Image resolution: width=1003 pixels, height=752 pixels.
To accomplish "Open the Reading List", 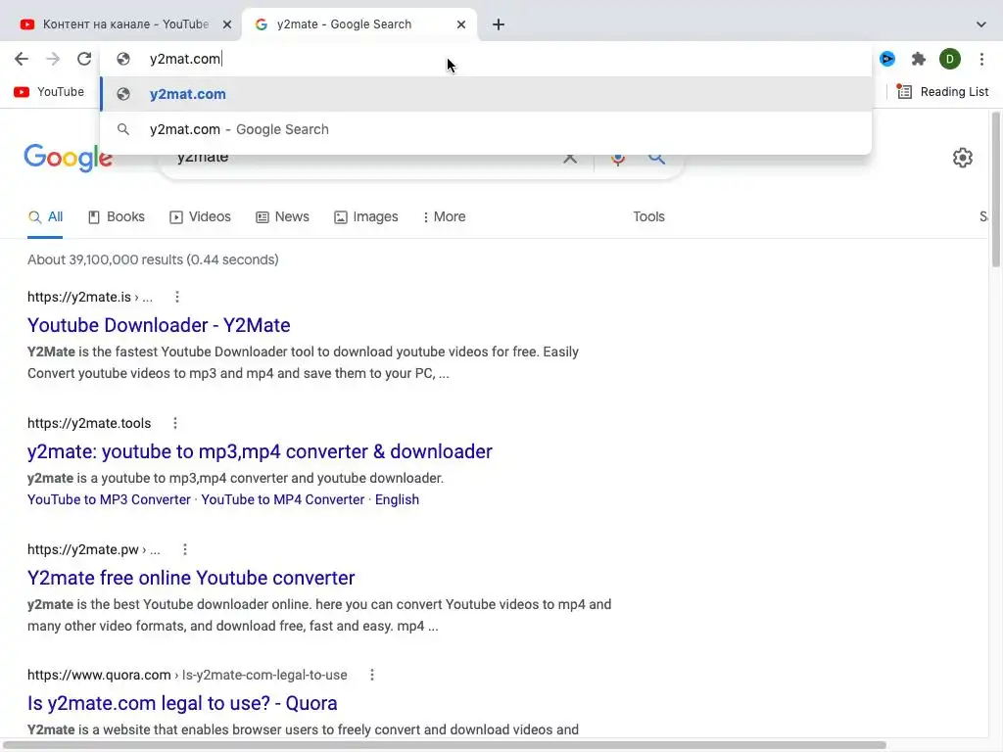I will pyautogui.click(x=942, y=91).
